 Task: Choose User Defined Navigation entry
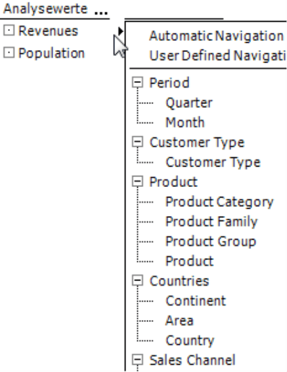[x=217, y=56]
